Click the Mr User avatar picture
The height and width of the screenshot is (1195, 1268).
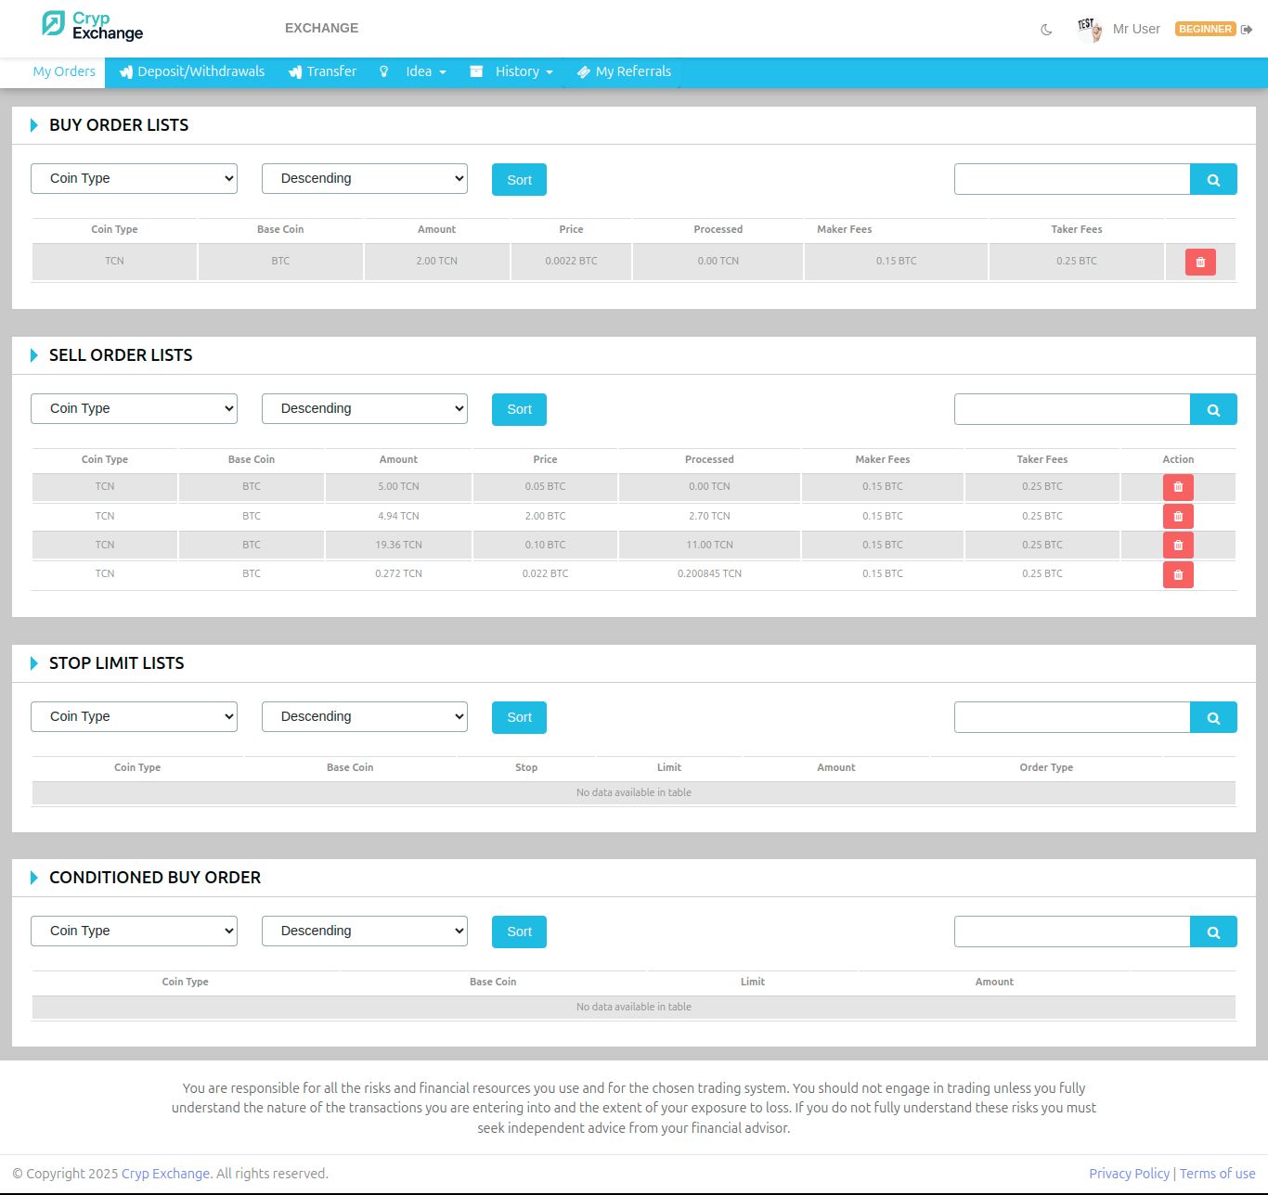click(x=1088, y=29)
